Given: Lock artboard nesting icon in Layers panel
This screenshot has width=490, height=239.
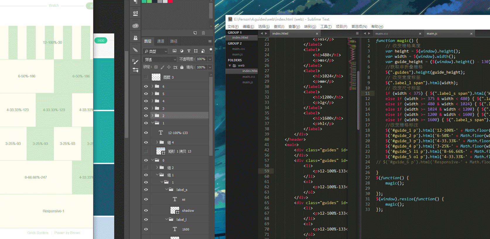Looking at the screenshot, I should (x=175, y=67).
